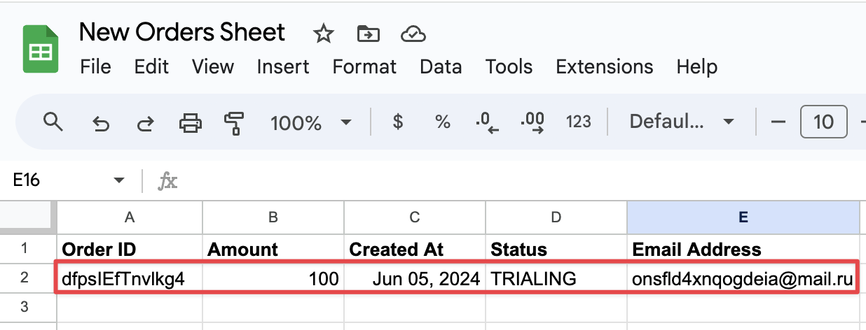Screen dimensions: 866x330
Task: Activate the paint format tool
Action: (233, 123)
